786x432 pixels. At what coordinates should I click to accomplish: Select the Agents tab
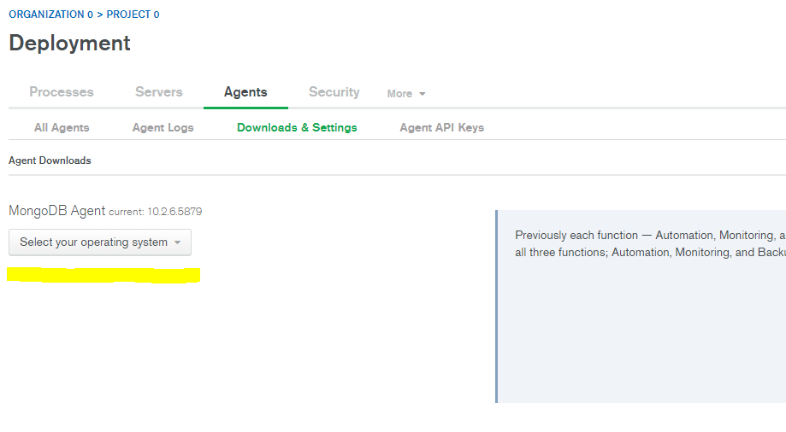pos(245,92)
